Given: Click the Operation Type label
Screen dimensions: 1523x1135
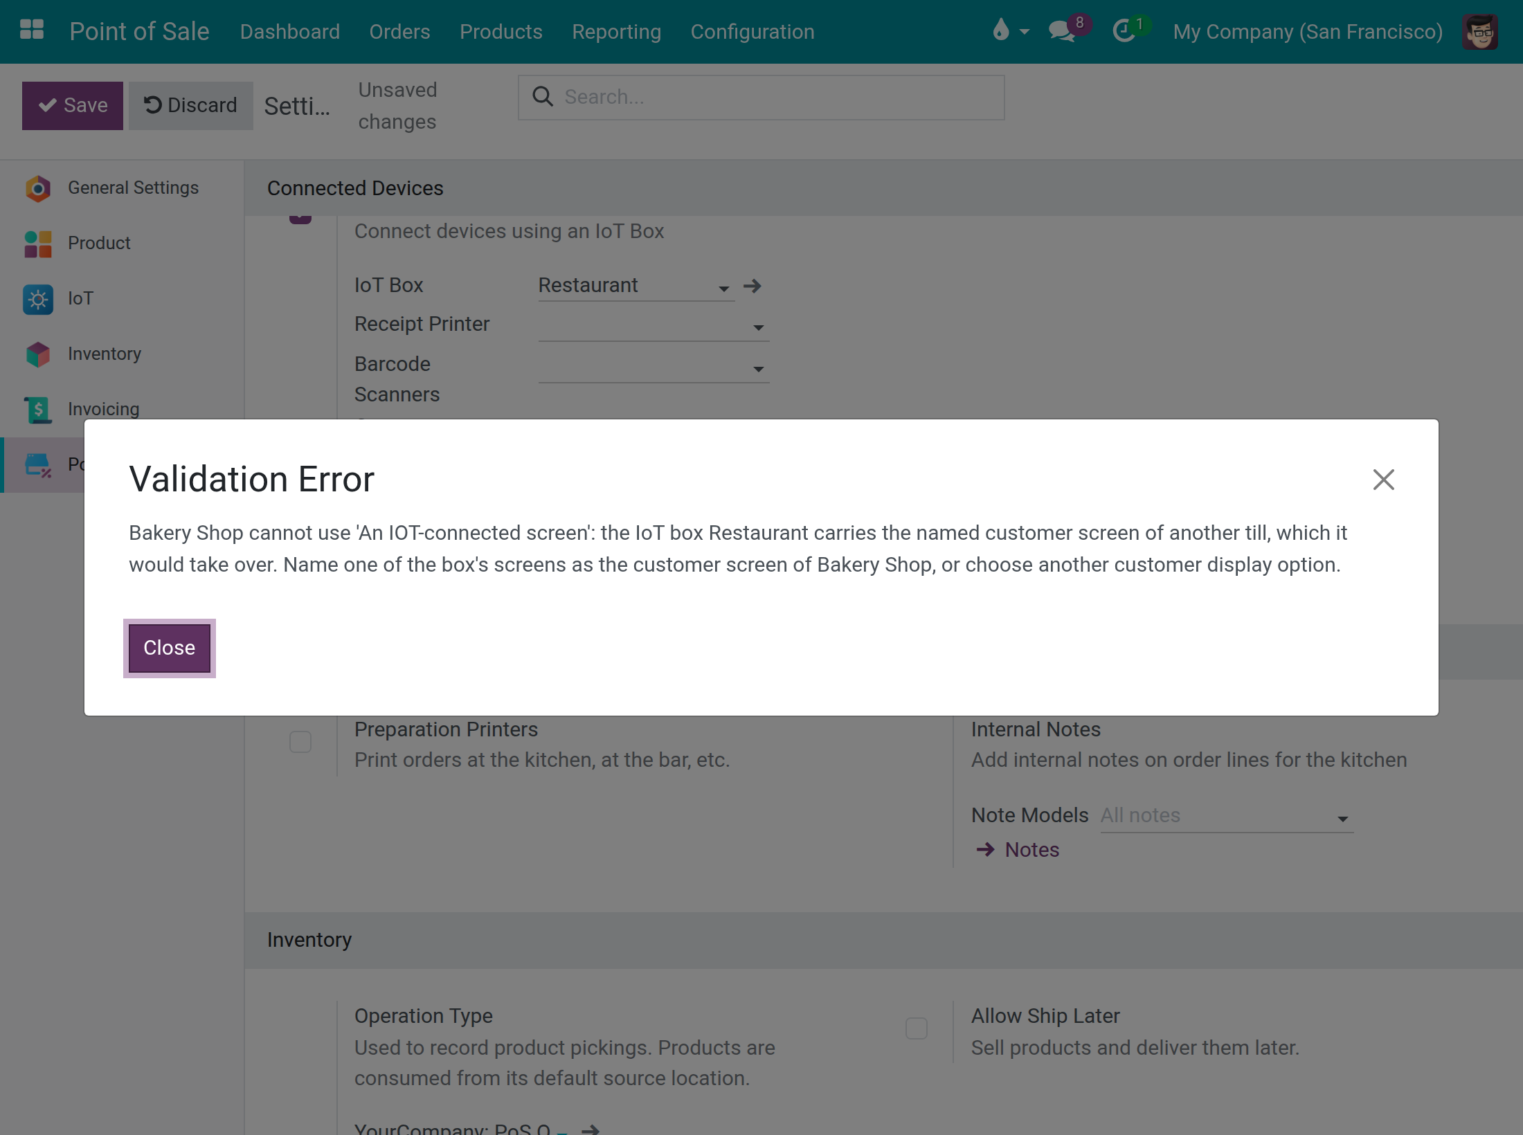Looking at the screenshot, I should coord(424,1016).
